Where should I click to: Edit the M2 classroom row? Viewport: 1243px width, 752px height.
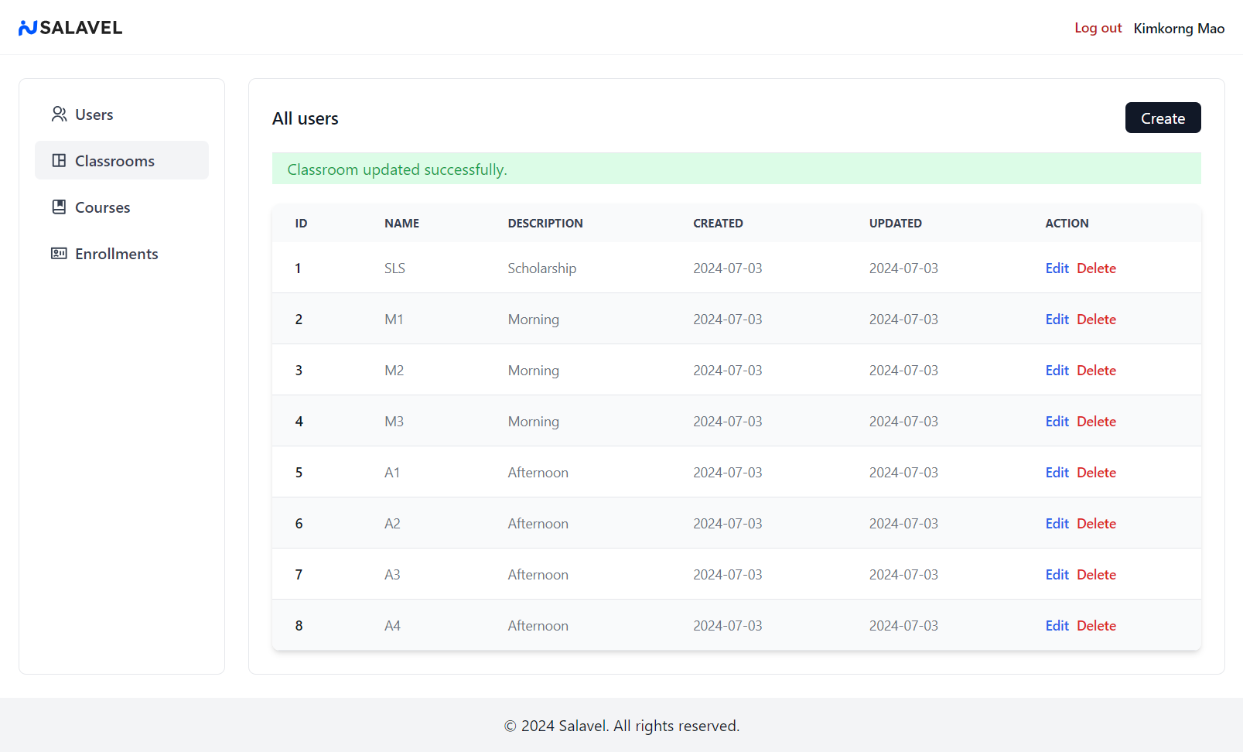(1057, 371)
